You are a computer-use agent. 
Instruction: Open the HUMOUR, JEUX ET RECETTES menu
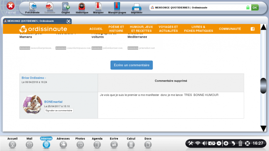tap(142, 29)
